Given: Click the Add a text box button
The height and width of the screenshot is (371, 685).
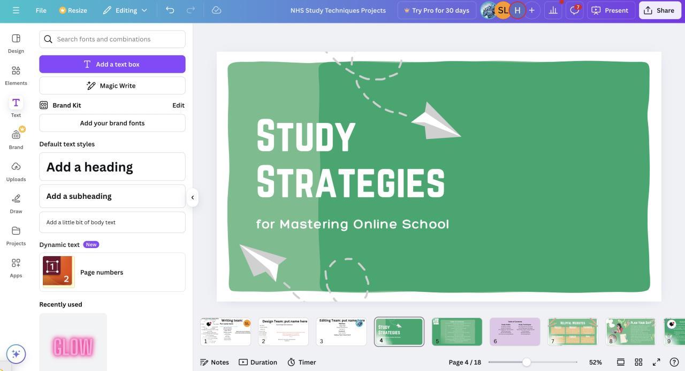Looking at the screenshot, I should [x=112, y=64].
